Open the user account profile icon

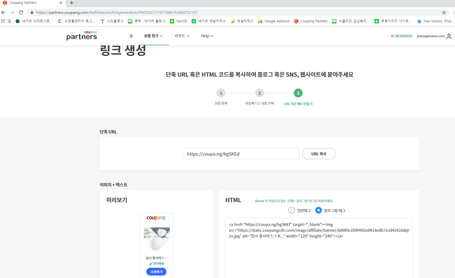click(449, 36)
